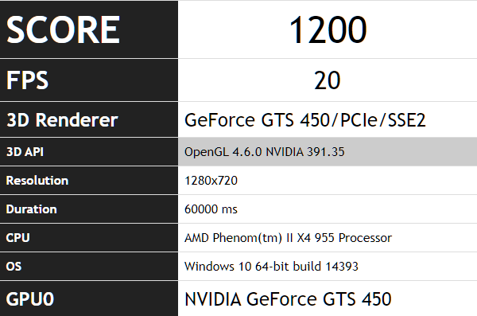Select NVIDIA GeForce GTS 450 GPU text

coord(288,299)
